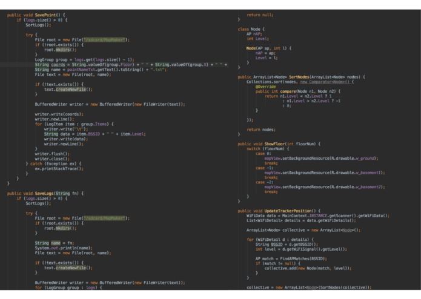Click the 'System.out.println(name);' line
Image resolution: width=421 pixels, height=299 pixels.
(64, 248)
